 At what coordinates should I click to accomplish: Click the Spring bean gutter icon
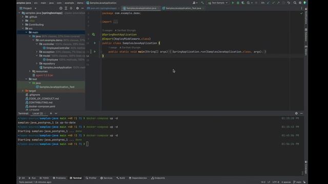[x=93, y=34]
